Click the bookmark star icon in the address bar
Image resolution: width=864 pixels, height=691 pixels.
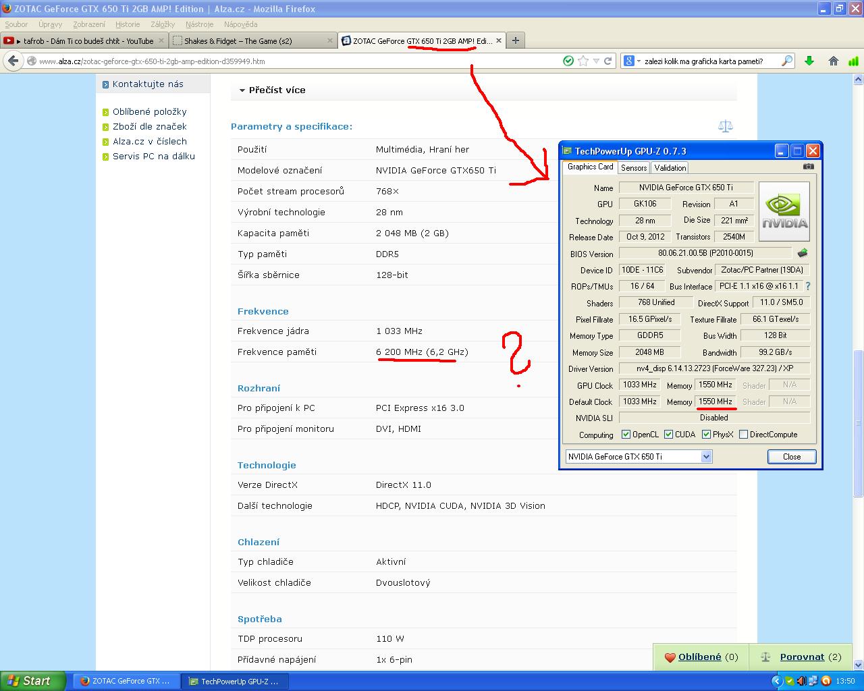click(583, 61)
